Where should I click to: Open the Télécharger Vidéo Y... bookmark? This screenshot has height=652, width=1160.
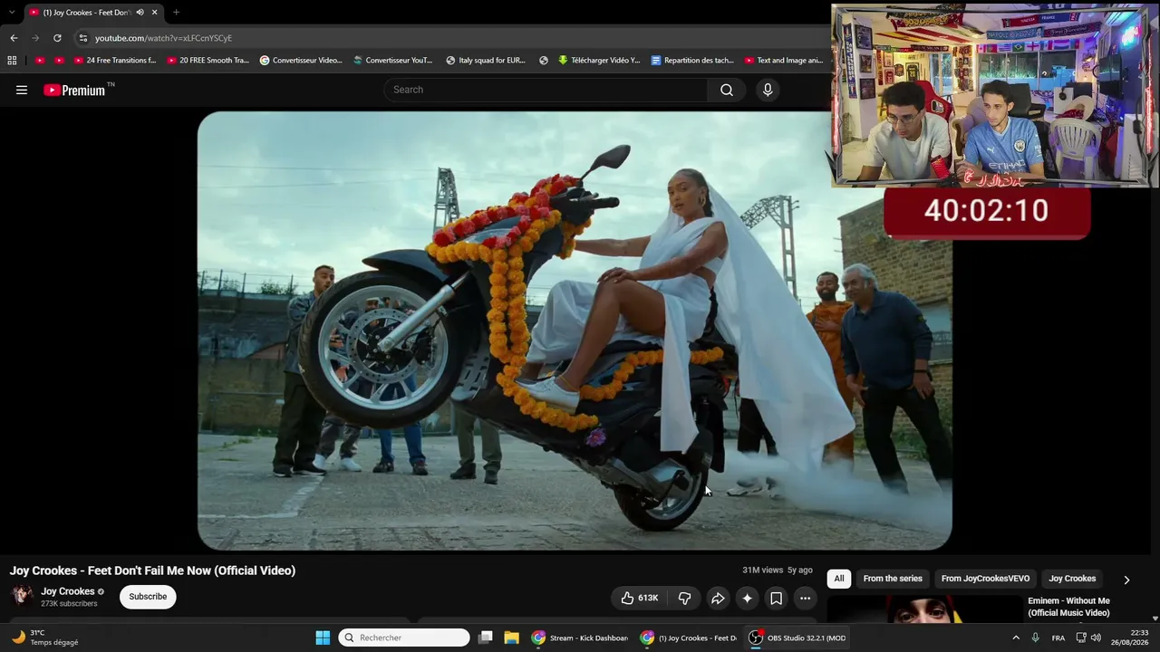[x=599, y=61]
